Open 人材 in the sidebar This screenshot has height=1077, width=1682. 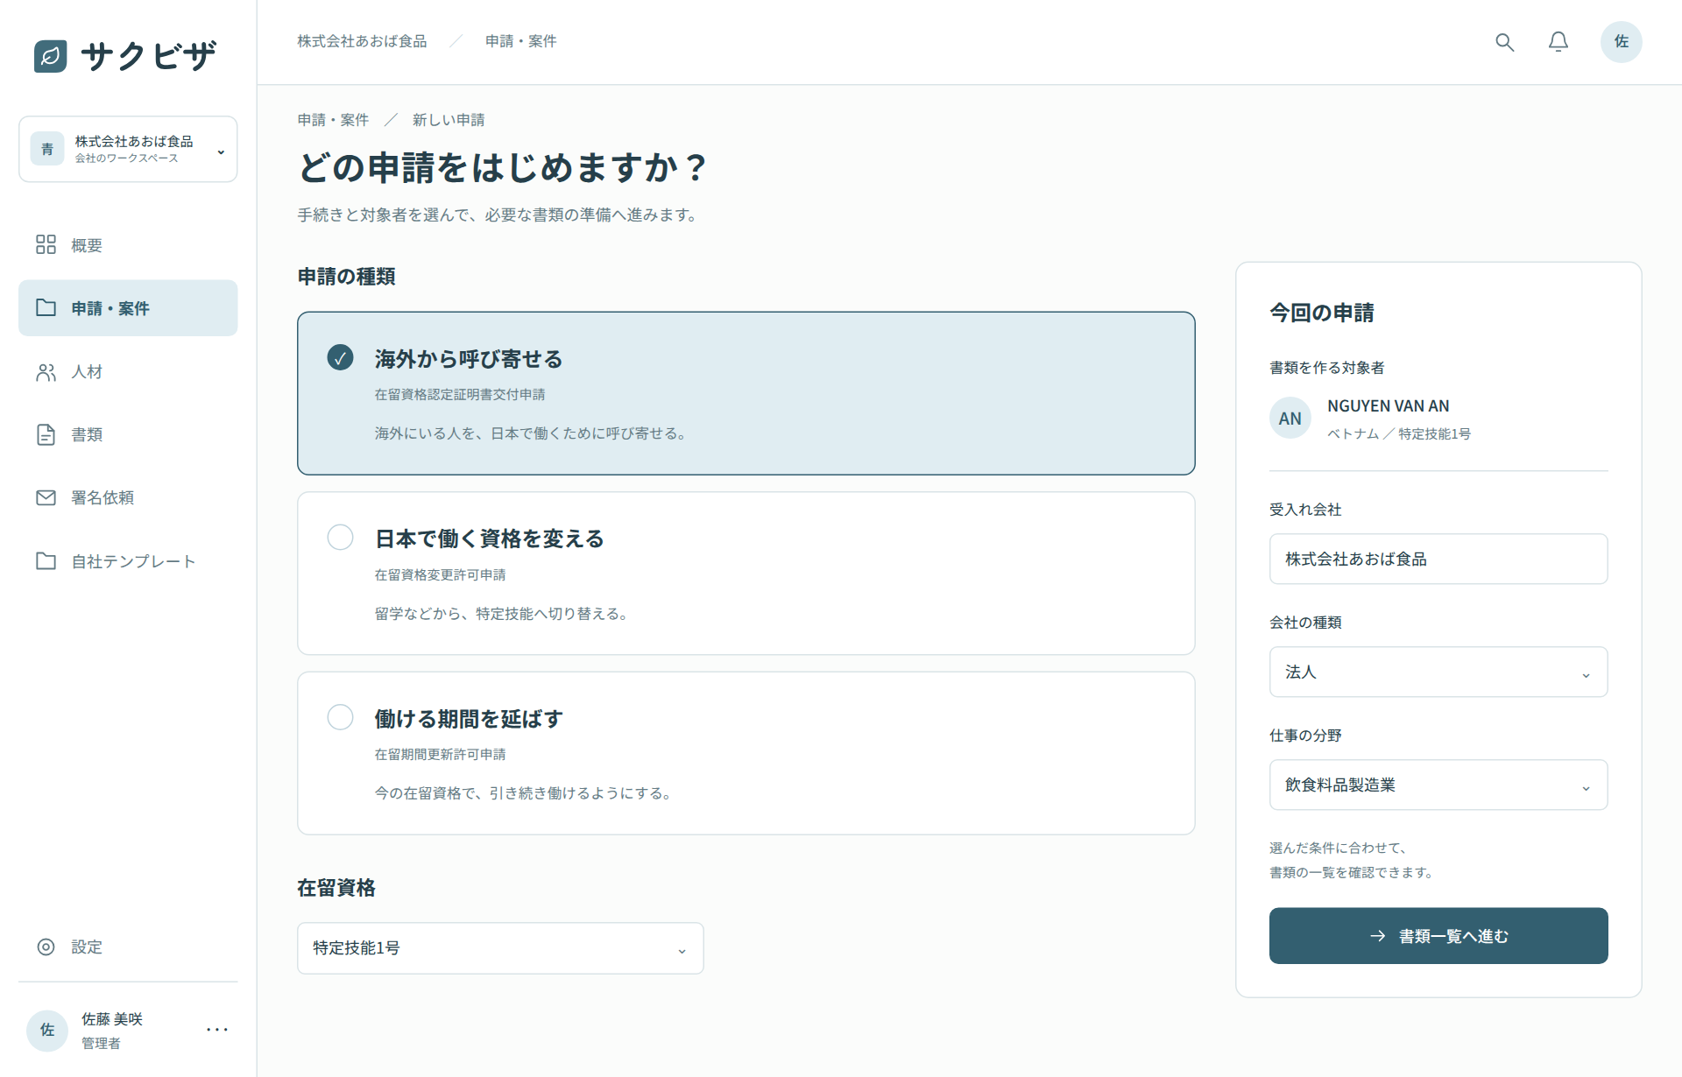click(x=128, y=372)
